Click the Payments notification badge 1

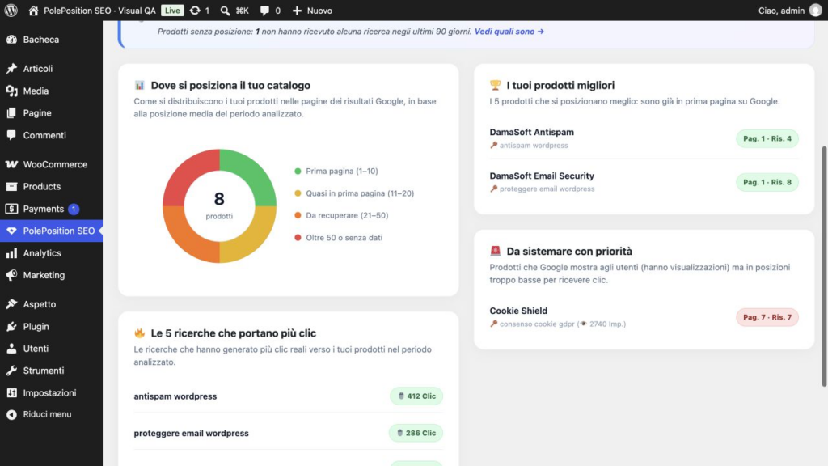point(74,210)
